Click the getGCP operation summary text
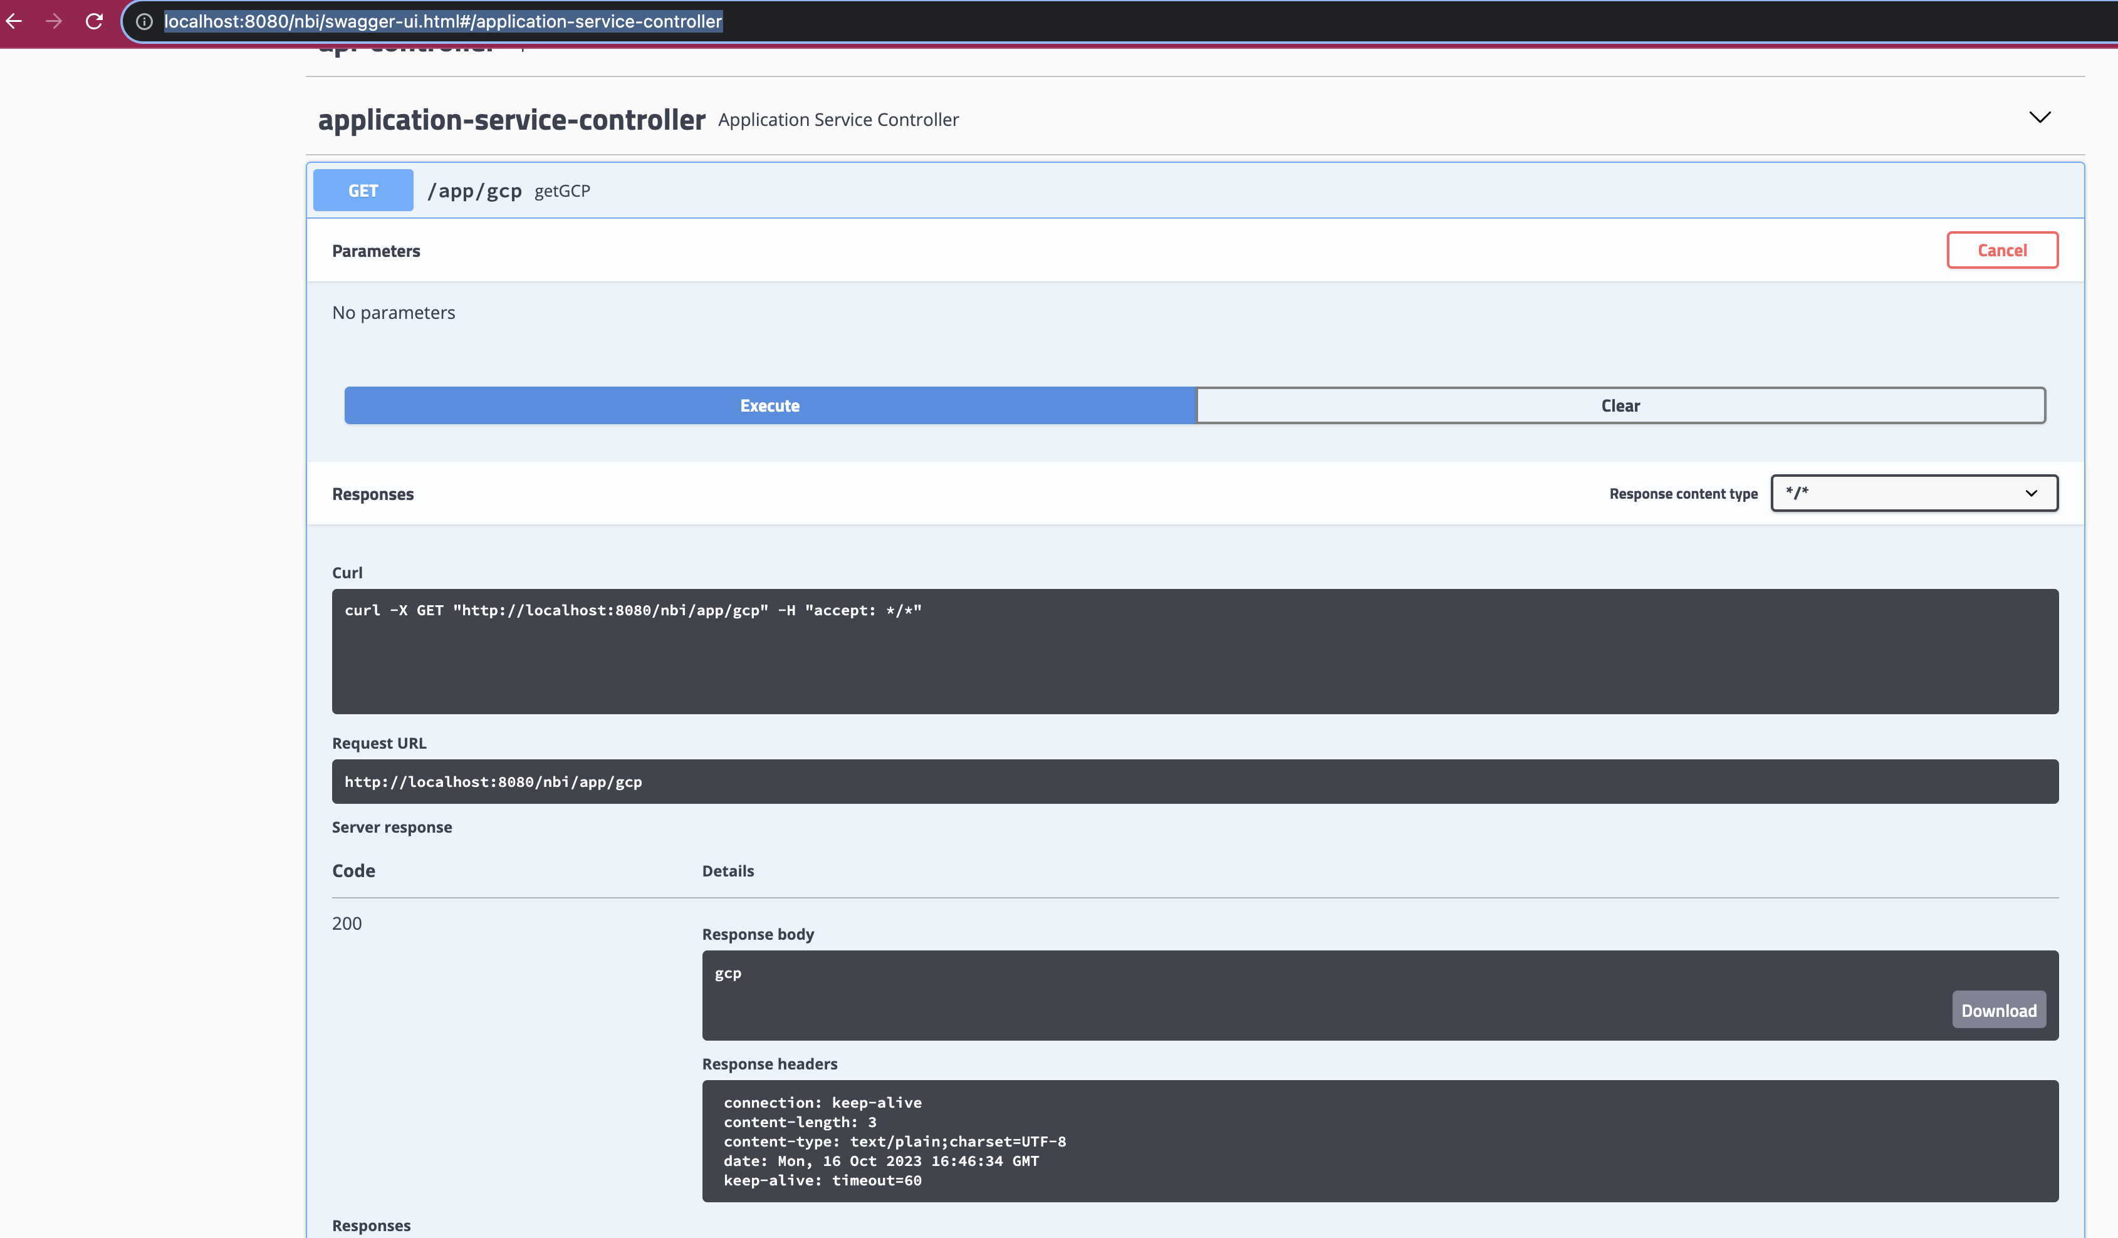This screenshot has width=2118, height=1238. tap(562, 191)
